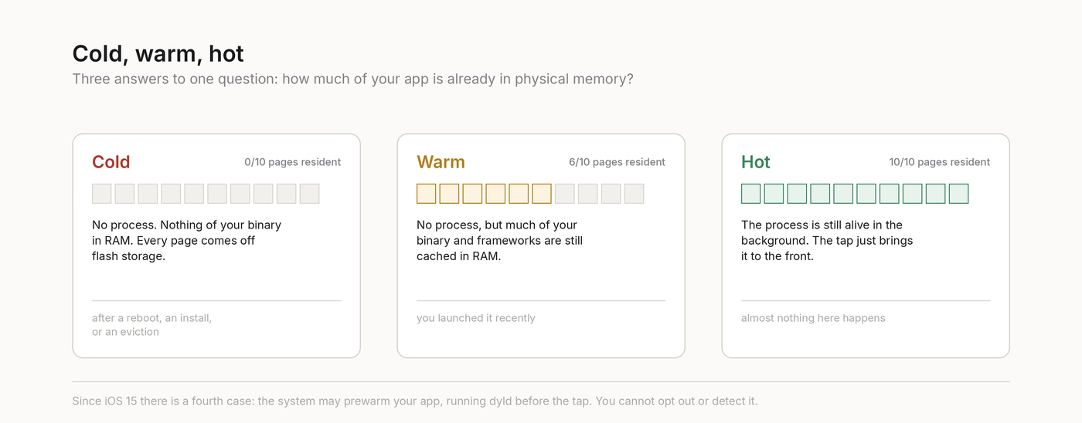Select the last grey page box in Cold card
Image resolution: width=1082 pixels, height=423 pixels.
coord(310,194)
